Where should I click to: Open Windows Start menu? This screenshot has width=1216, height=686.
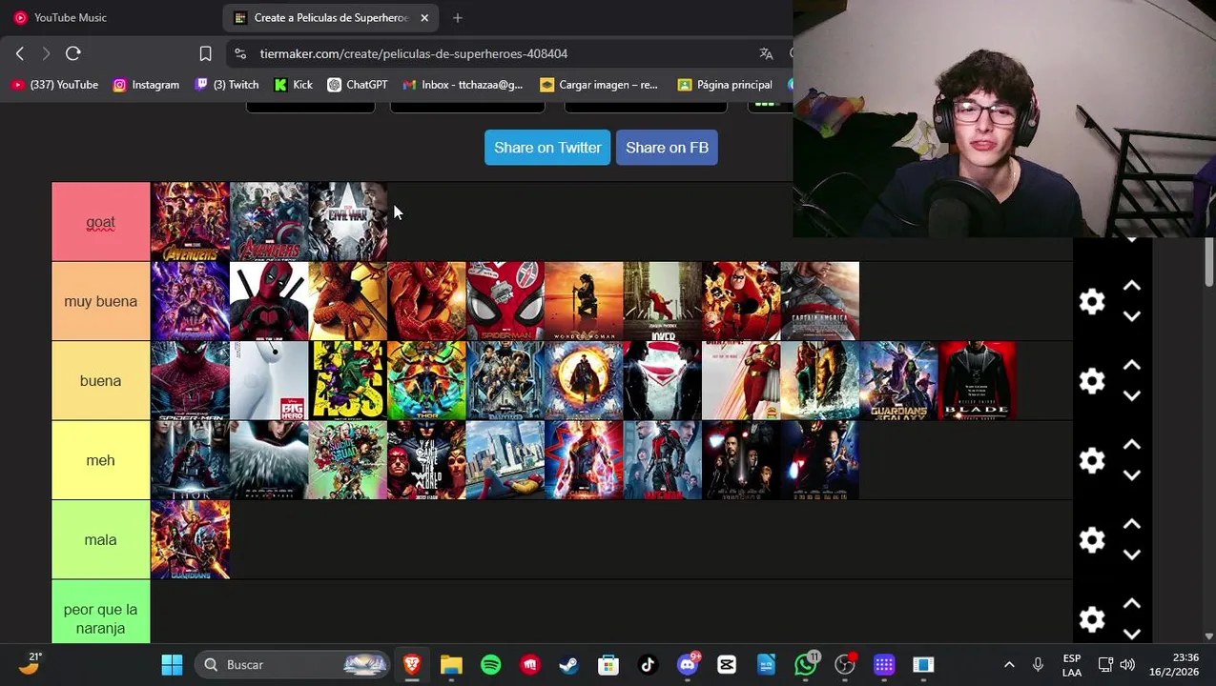click(x=172, y=665)
